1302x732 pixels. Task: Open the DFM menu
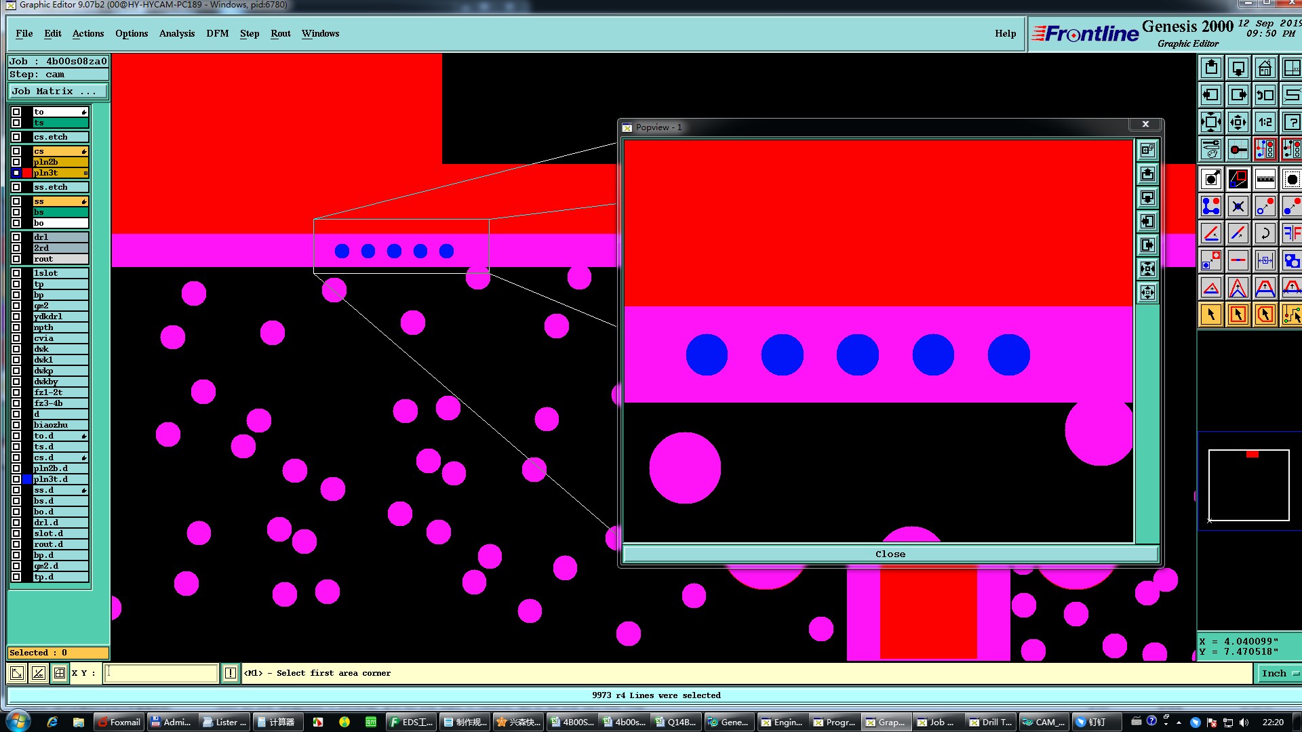pyautogui.click(x=217, y=33)
